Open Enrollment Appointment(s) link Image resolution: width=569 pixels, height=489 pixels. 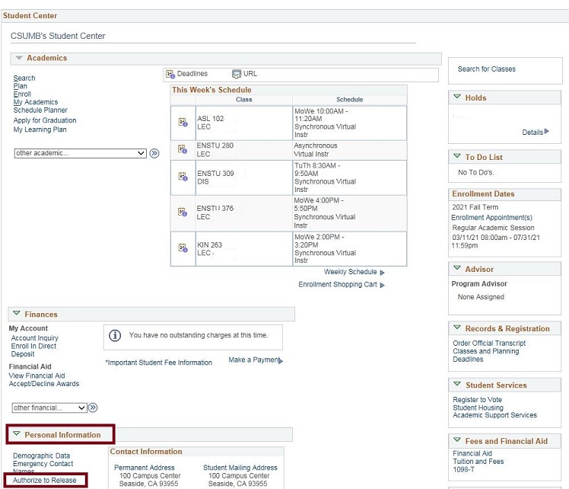(491, 218)
